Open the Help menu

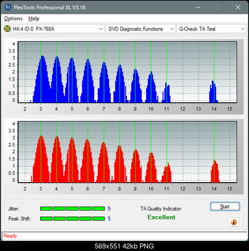pyautogui.click(x=34, y=19)
